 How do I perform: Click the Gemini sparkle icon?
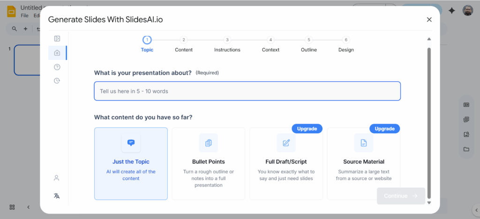click(452, 11)
